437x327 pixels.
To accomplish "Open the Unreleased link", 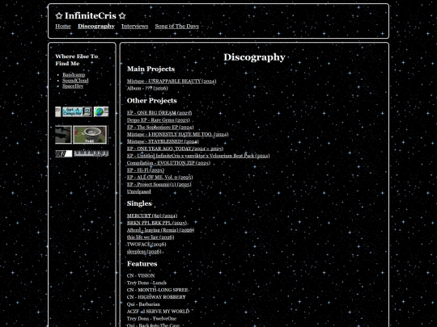I will pos(139,191).
